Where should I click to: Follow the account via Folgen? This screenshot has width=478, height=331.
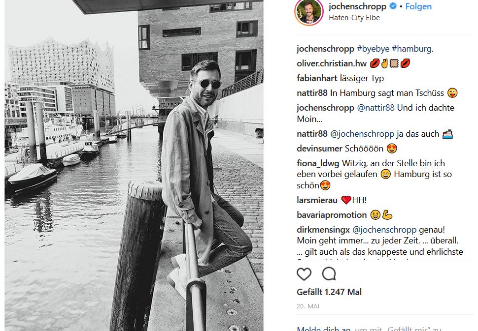418,6
